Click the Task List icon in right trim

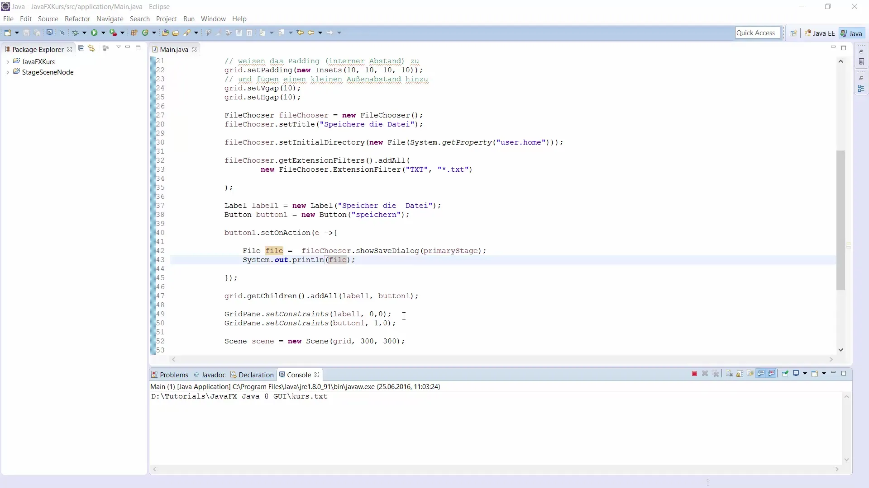pos(861,62)
